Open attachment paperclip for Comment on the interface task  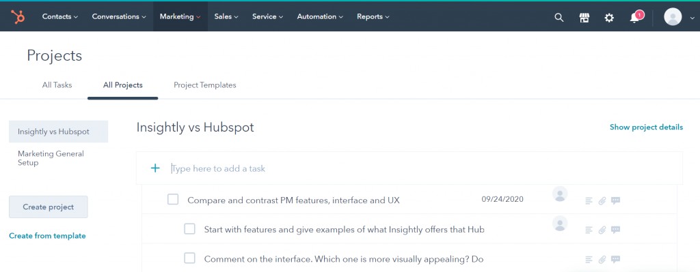coord(602,259)
